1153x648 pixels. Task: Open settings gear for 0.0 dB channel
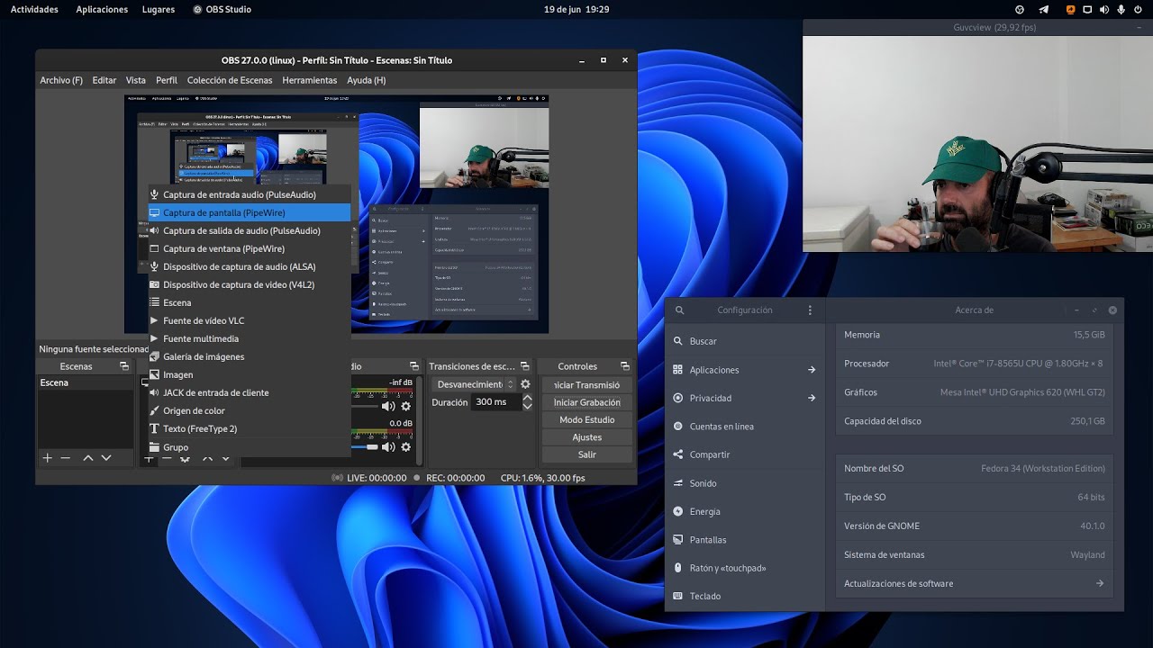coord(406,446)
